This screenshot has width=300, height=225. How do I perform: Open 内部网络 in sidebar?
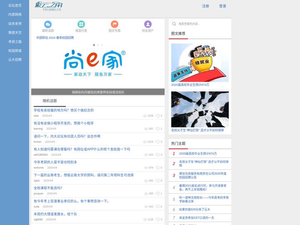(15, 15)
